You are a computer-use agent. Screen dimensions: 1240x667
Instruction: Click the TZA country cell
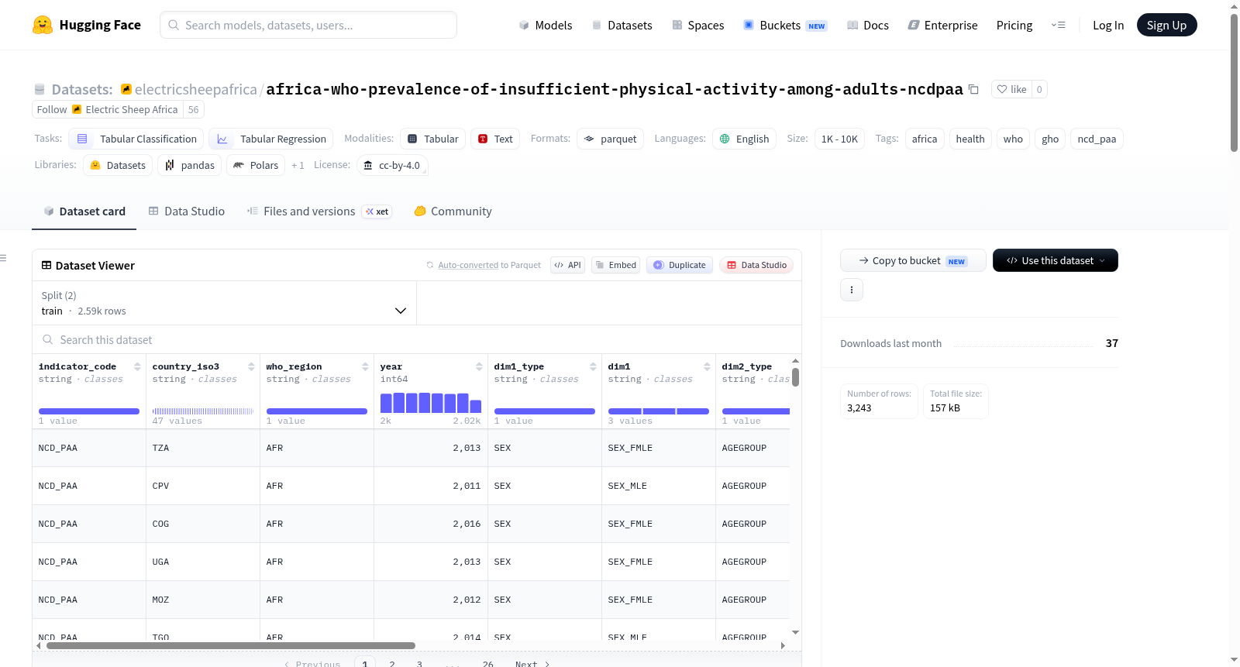coord(203,448)
